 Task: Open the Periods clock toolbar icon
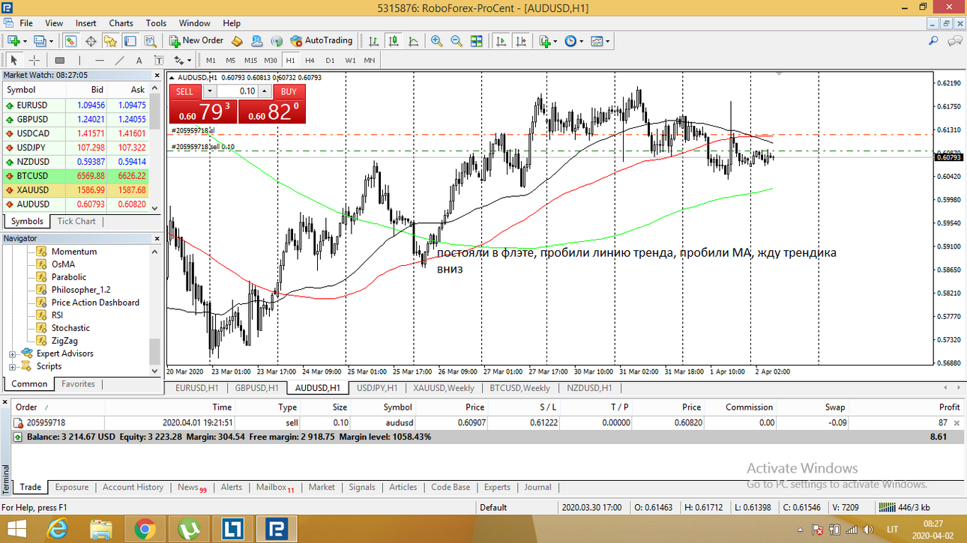[570, 40]
